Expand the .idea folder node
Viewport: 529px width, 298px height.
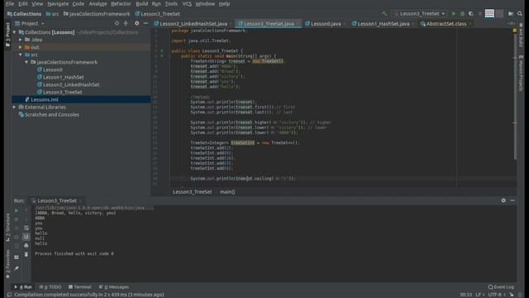pos(21,40)
